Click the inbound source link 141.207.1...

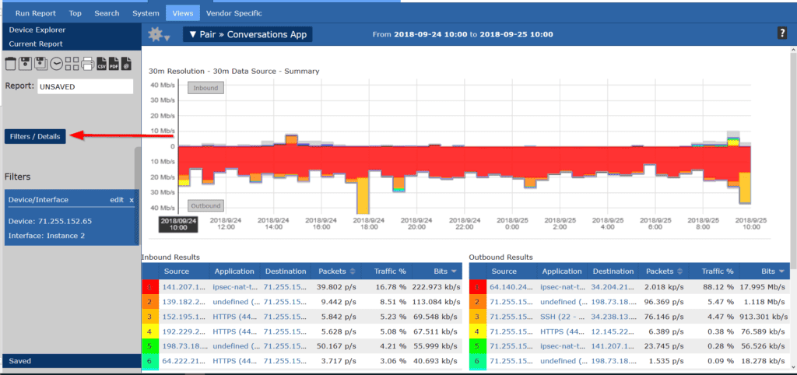[x=185, y=287]
